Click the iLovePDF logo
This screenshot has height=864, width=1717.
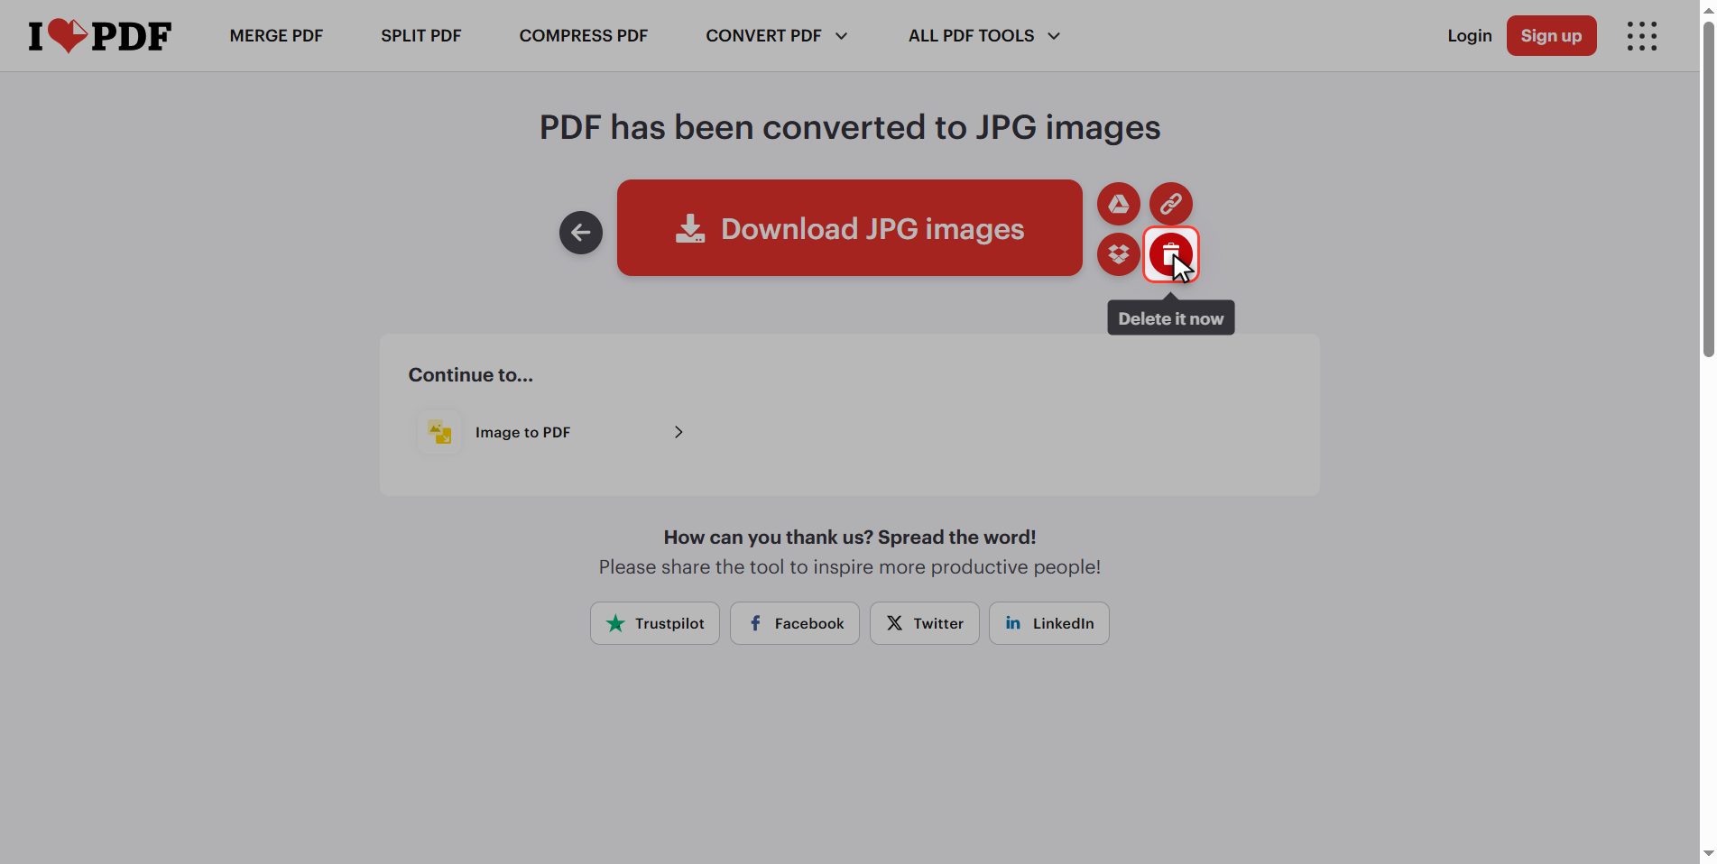[x=100, y=36]
